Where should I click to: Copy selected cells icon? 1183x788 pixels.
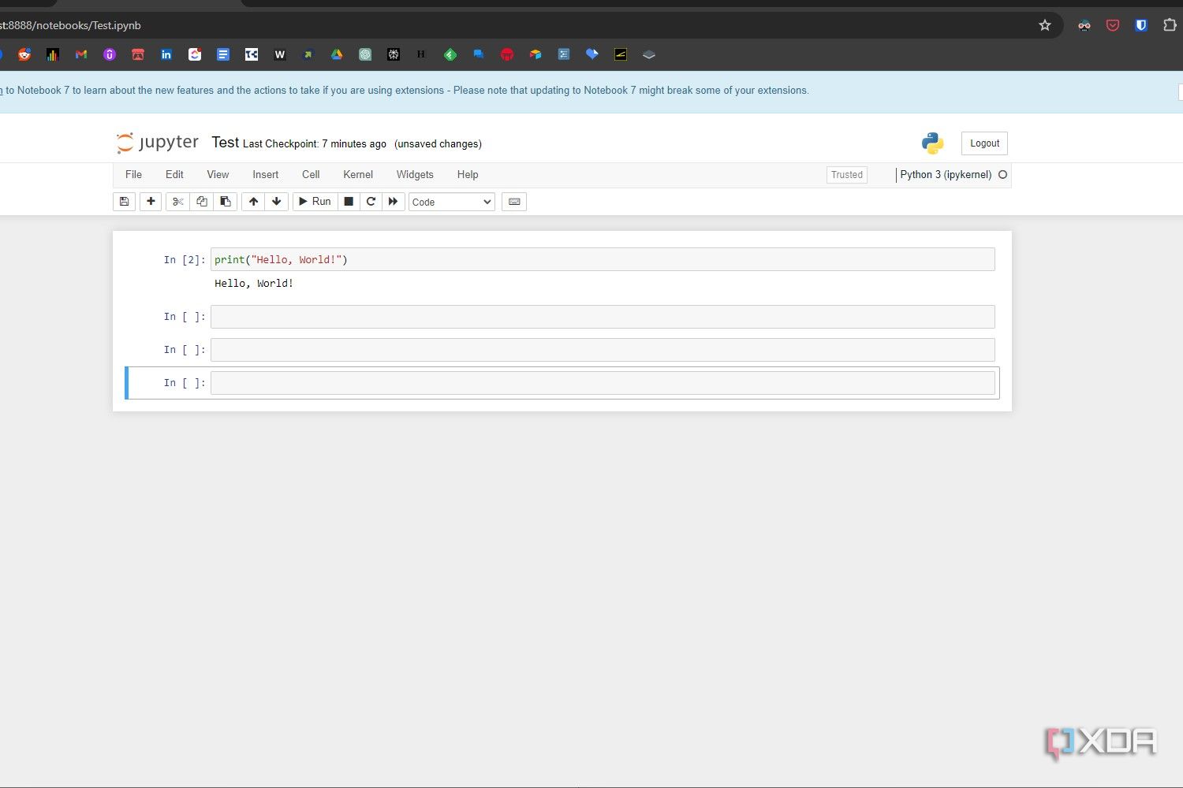[x=201, y=202]
